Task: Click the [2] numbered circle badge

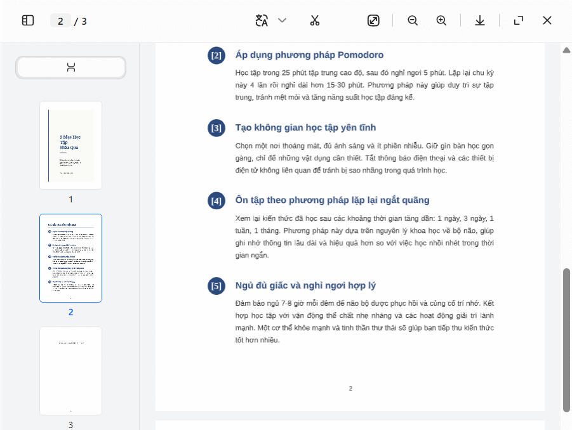Action: [216, 55]
